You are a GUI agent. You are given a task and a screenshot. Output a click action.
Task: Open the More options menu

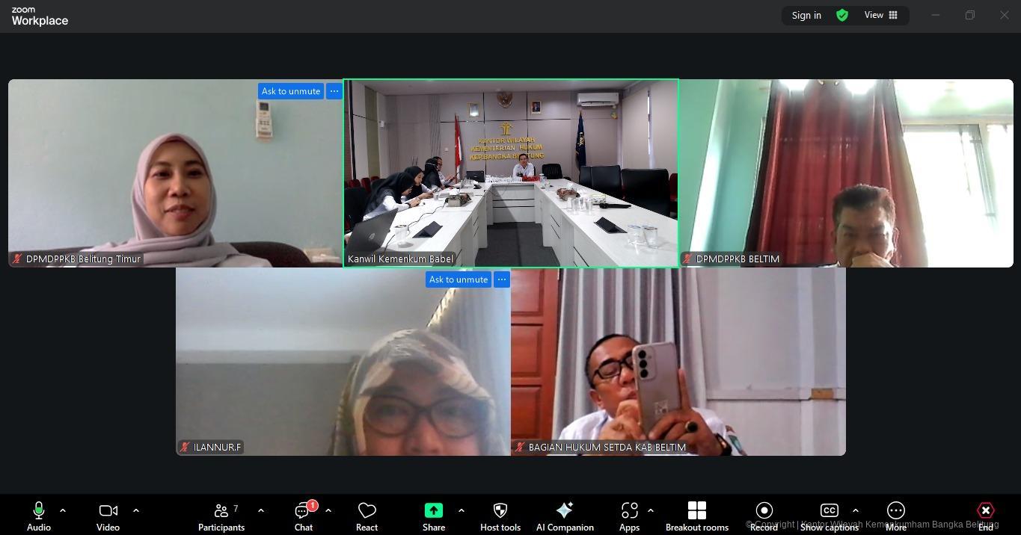895,516
